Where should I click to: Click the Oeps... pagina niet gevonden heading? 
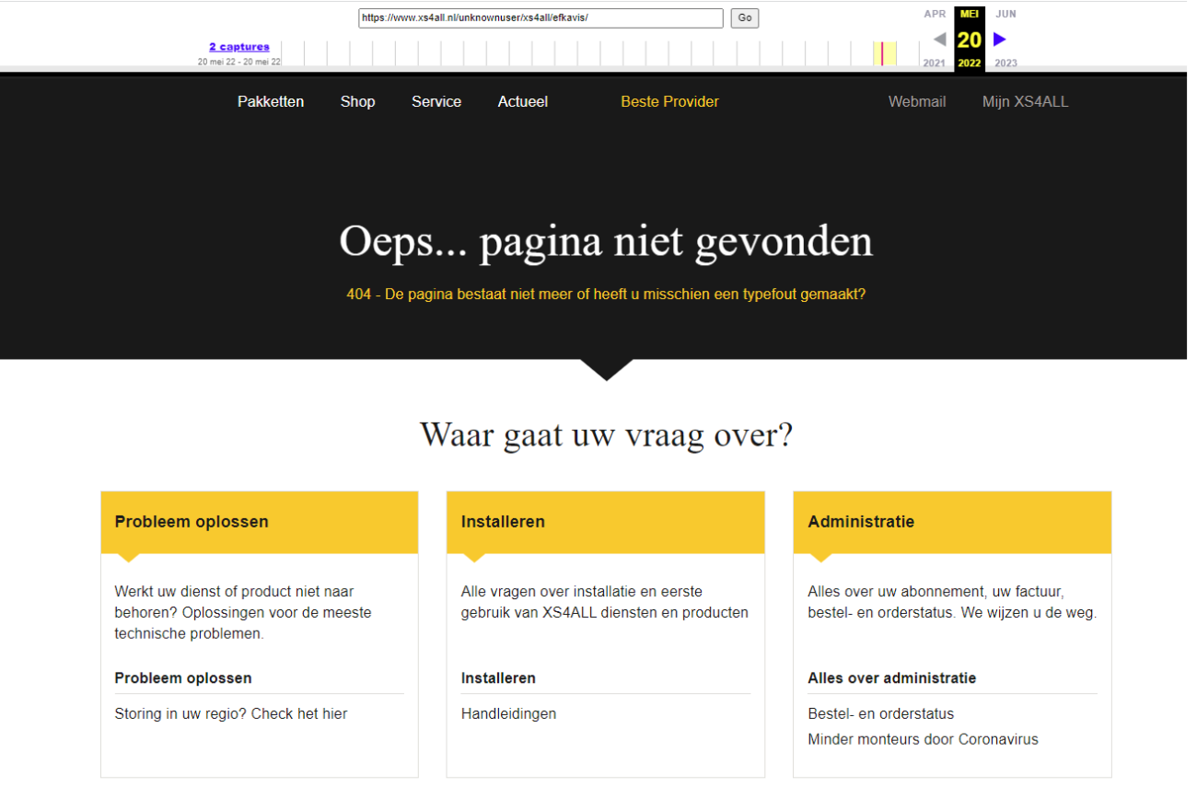[606, 241]
